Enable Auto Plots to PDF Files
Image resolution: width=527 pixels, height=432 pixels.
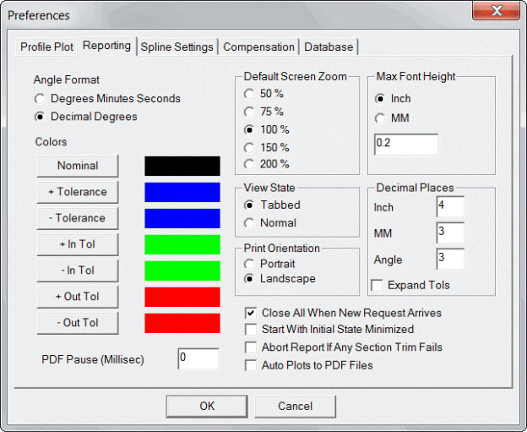[250, 365]
